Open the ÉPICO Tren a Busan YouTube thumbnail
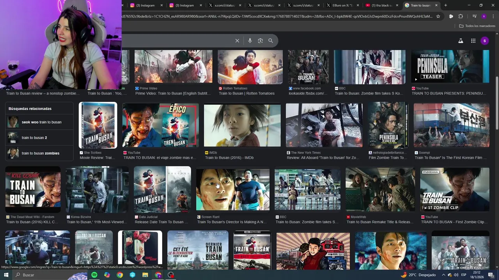Image resolution: width=499 pixels, height=280 pixels. click(x=160, y=125)
